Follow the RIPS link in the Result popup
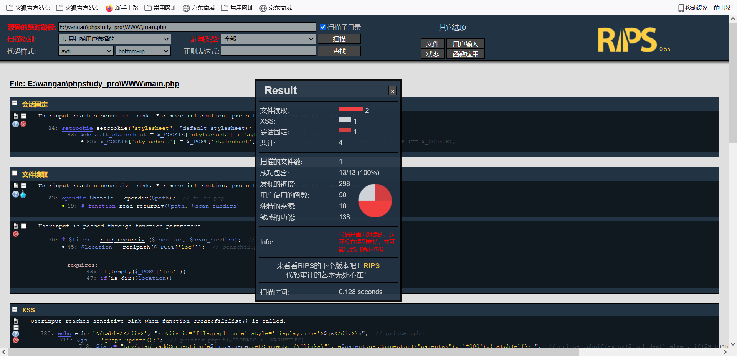Viewport: 737px width, 356px height. pyautogui.click(x=372, y=265)
